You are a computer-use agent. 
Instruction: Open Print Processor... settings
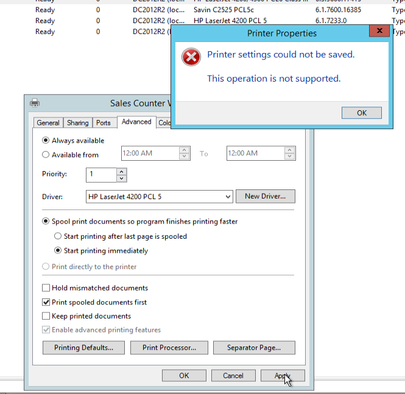pyautogui.click(x=169, y=348)
